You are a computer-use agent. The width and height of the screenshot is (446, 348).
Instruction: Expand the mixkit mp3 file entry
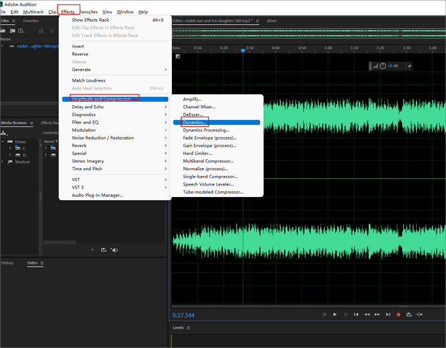(3, 46)
